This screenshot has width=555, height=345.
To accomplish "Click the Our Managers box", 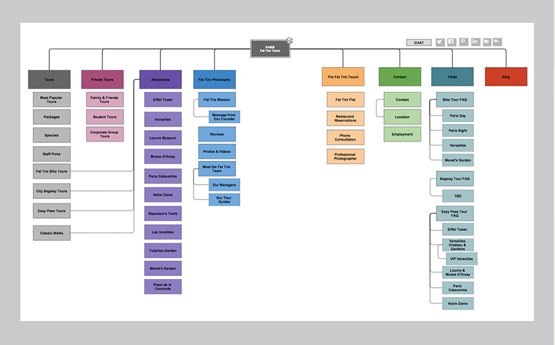I will coord(224,185).
